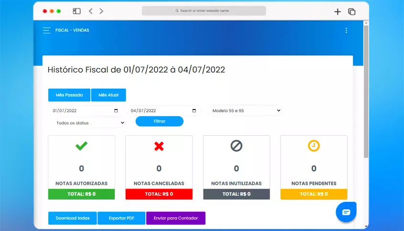This screenshot has height=231, width=404.
Task: Open calendar picker for 01/07/2022 date
Action: [116, 110]
